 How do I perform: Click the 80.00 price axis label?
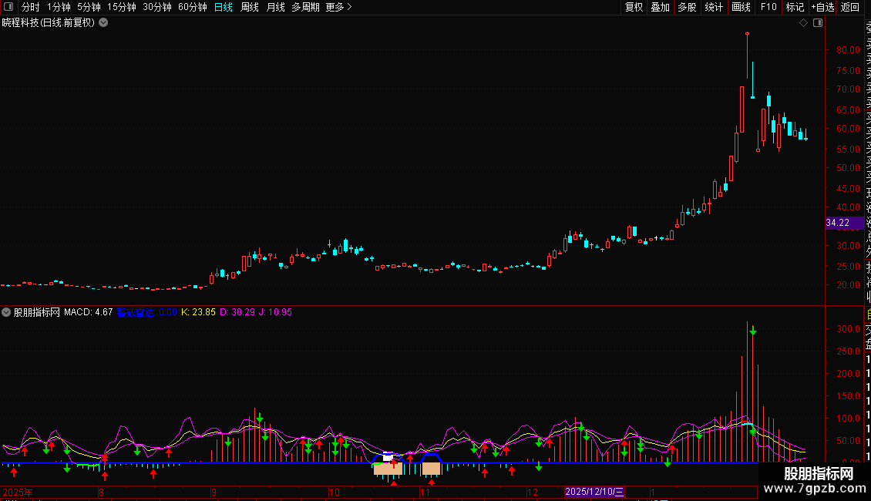click(x=848, y=49)
